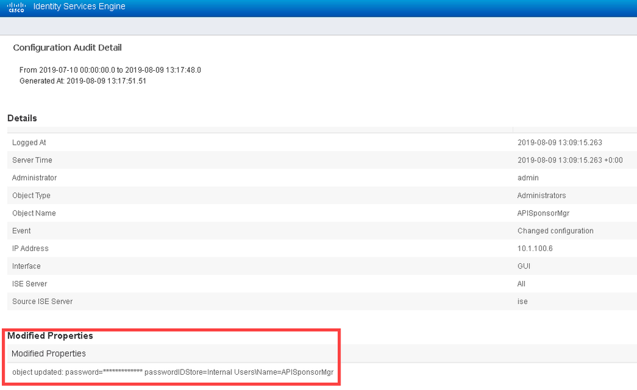The height and width of the screenshot is (390, 637).
Task: Click the report date range line starting with From
Action: [x=110, y=70]
